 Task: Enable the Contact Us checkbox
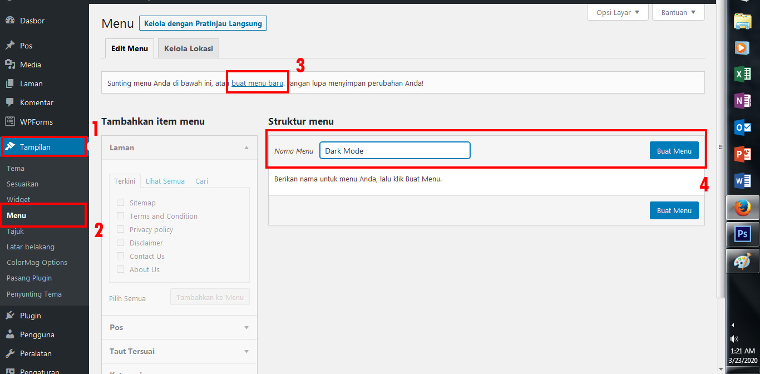click(x=121, y=256)
